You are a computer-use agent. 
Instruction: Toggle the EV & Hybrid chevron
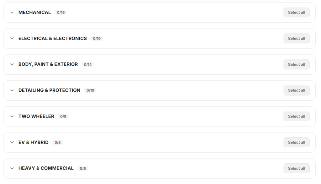(x=12, y=142)
